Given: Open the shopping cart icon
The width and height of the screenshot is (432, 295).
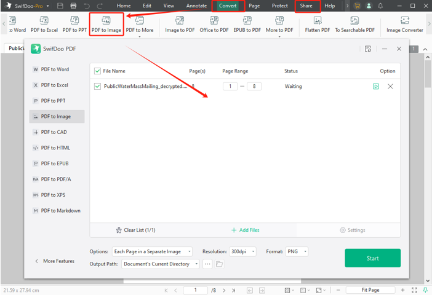Looking at the screenshot, I should 357,6.
